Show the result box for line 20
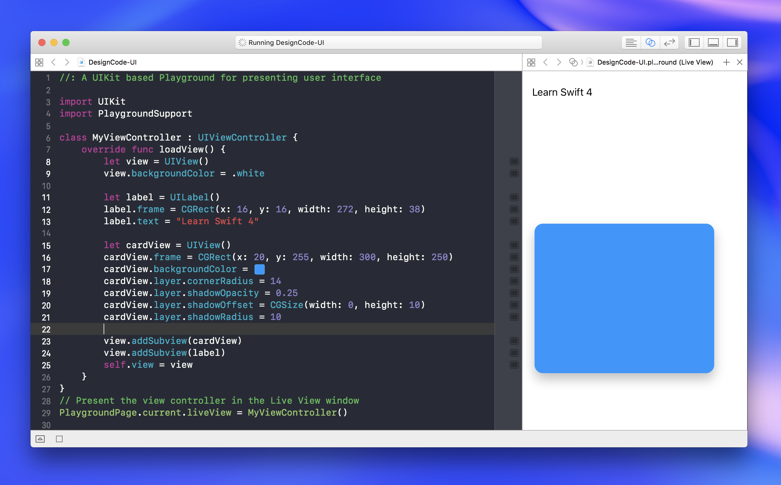 (x=514, y=305)
